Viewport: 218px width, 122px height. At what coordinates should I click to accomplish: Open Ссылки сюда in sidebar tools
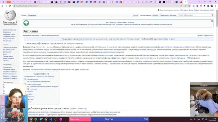point(7,67)
